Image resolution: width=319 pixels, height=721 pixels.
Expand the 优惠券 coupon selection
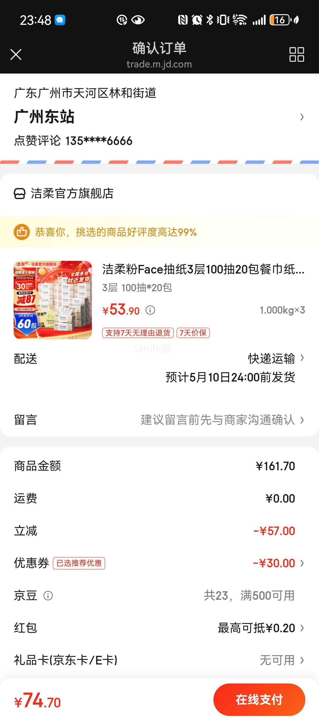pyautogui.click(x=159, y=563)
